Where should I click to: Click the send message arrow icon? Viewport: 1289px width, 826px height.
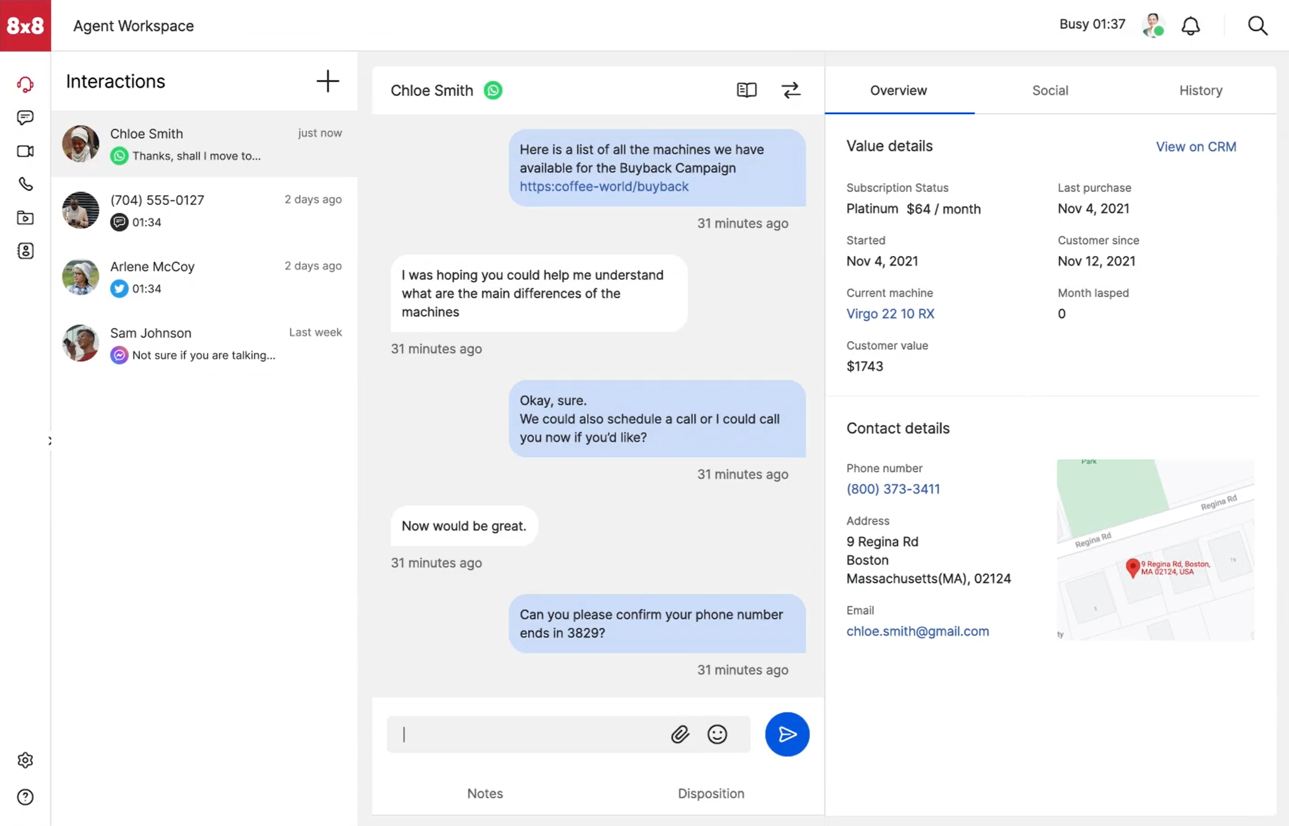pyautogui.click(x=787, y=734)
